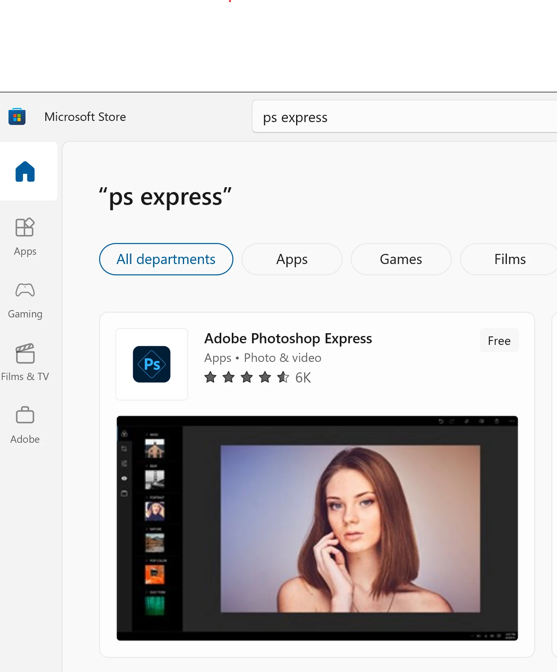Go to the Gaming section
Viewport: 557px width, 672px height.
coord(25,301)
